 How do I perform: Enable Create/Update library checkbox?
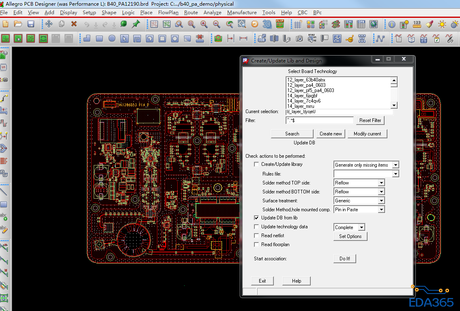[256, 165]
